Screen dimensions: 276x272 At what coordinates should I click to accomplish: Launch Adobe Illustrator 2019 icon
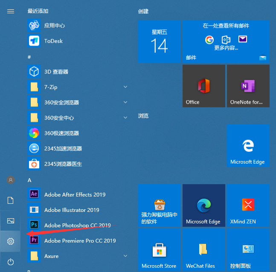pyautogui.click(x=34, y=210)
